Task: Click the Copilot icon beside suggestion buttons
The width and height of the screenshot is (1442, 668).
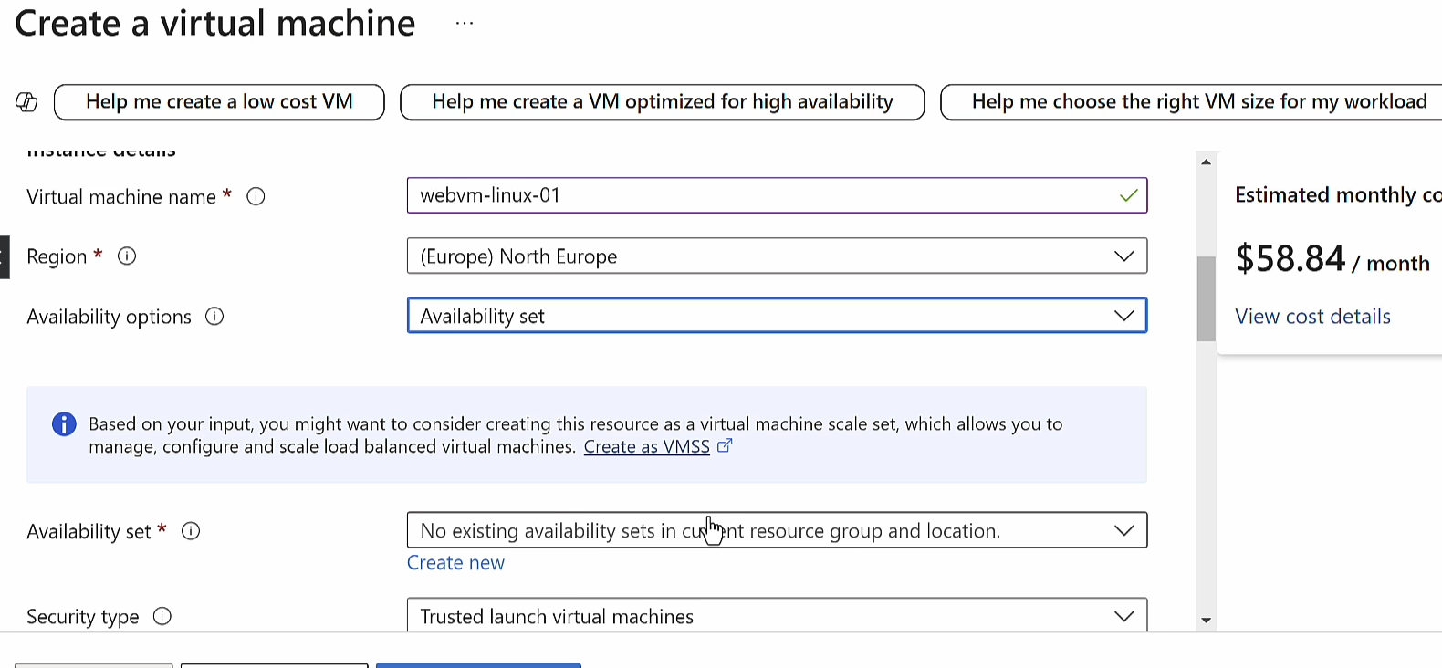Action: 26,102
